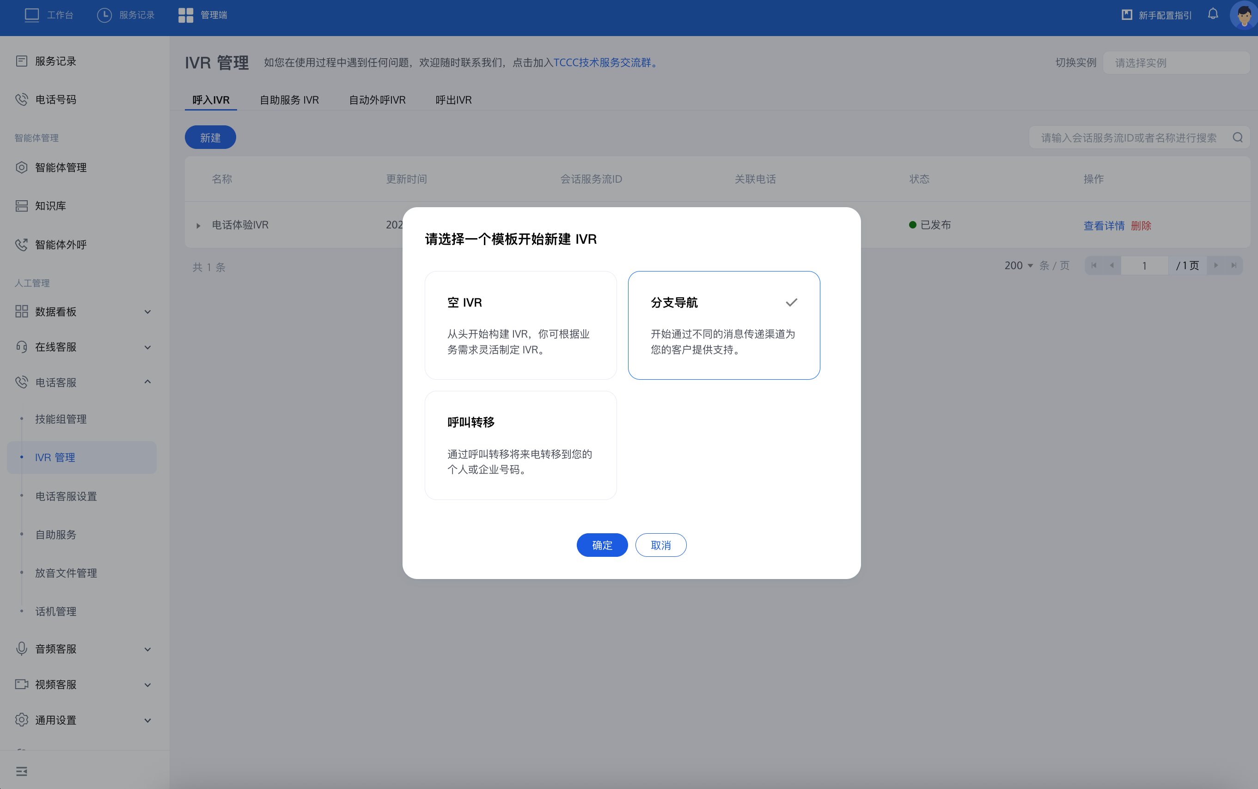Image resolution: width=1258 pixels, height=789 pixels.
Task: Open 服务记录 clock icon in top bar
Action: pyautogui.click(x=104, y=15)
